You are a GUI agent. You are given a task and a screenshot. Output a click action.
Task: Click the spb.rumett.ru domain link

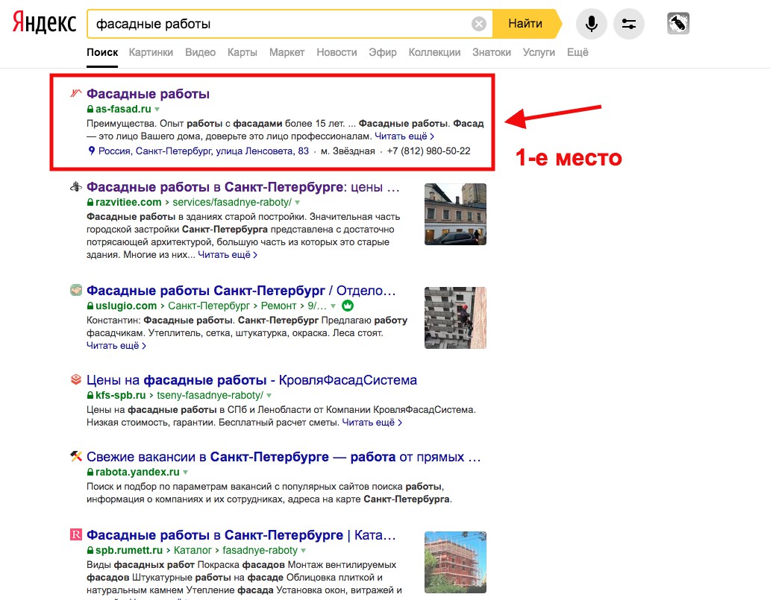(x=128, y=550)
